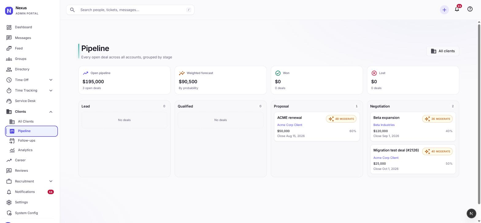The width and height of the screenshot is (481, 223).
Task: Click the $195,000 open pipeline value
Action: click(x=93, y=82)
